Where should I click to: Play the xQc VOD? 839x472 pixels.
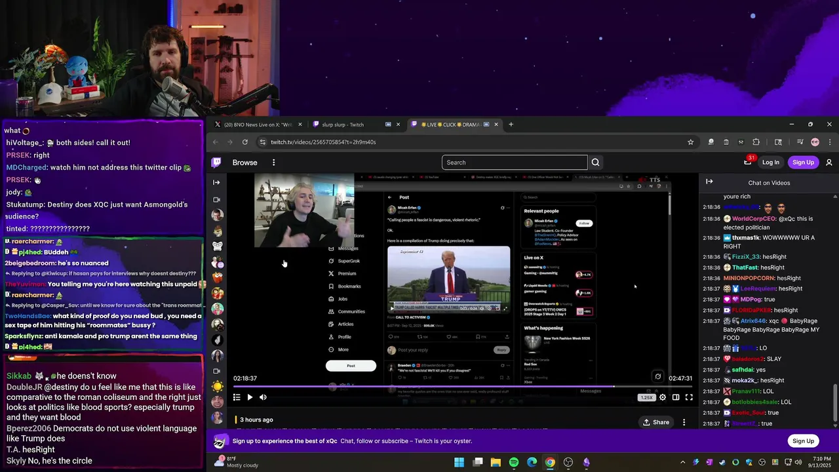point(250,397)
